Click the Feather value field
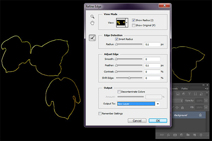Viewport: 212px width, 141px height. pos(152,65)
